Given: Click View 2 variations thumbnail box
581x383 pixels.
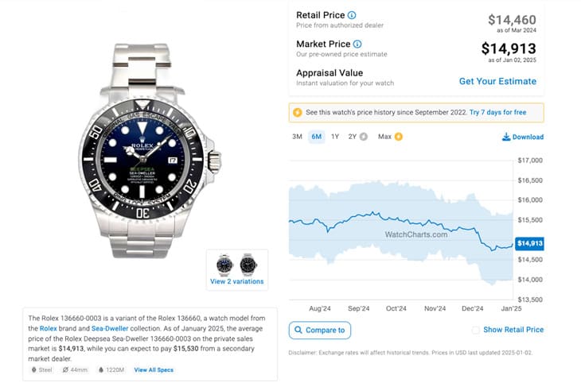Looking at the screenshot, I should [236, 269].
